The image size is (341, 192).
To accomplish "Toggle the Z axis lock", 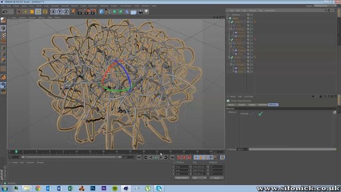I will coord(66,12).
